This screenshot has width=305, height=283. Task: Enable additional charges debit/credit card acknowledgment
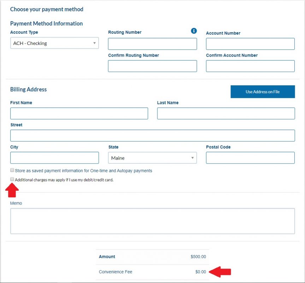coord(12,179)
